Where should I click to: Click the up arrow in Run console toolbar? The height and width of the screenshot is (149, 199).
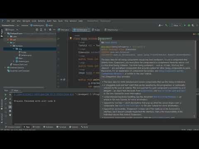pyautogui.click(x=10, y=95)
